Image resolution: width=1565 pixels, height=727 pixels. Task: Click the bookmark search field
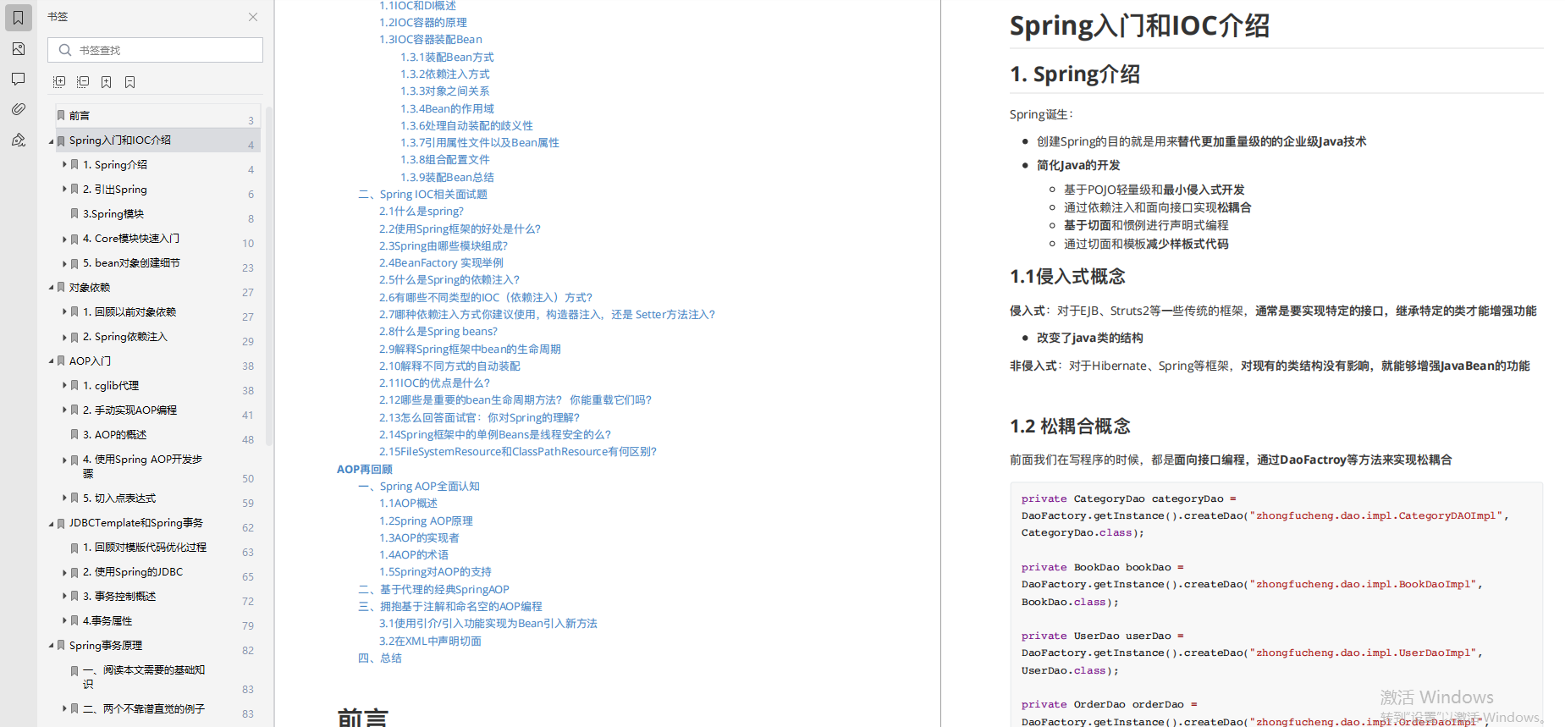coord(155,50)
